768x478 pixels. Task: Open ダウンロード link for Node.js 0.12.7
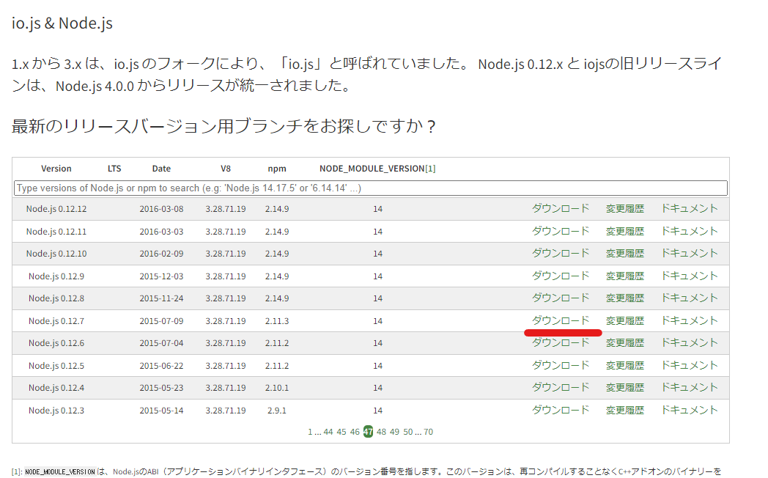561,321
